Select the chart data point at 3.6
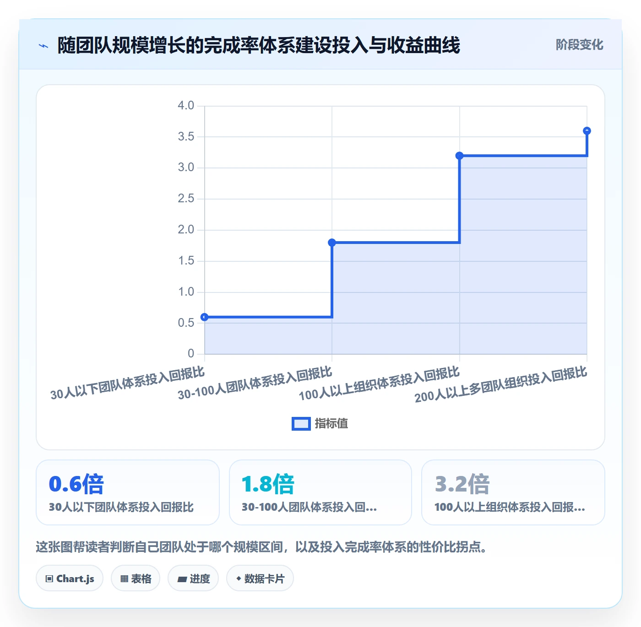Screen dimensions: 641x627 click(587, 131)
